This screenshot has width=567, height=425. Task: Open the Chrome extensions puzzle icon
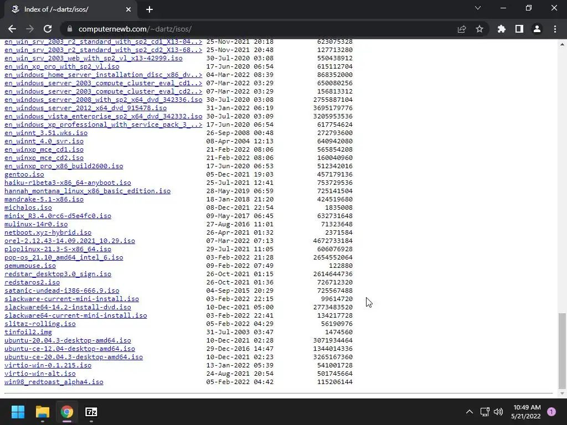(501, 29)
